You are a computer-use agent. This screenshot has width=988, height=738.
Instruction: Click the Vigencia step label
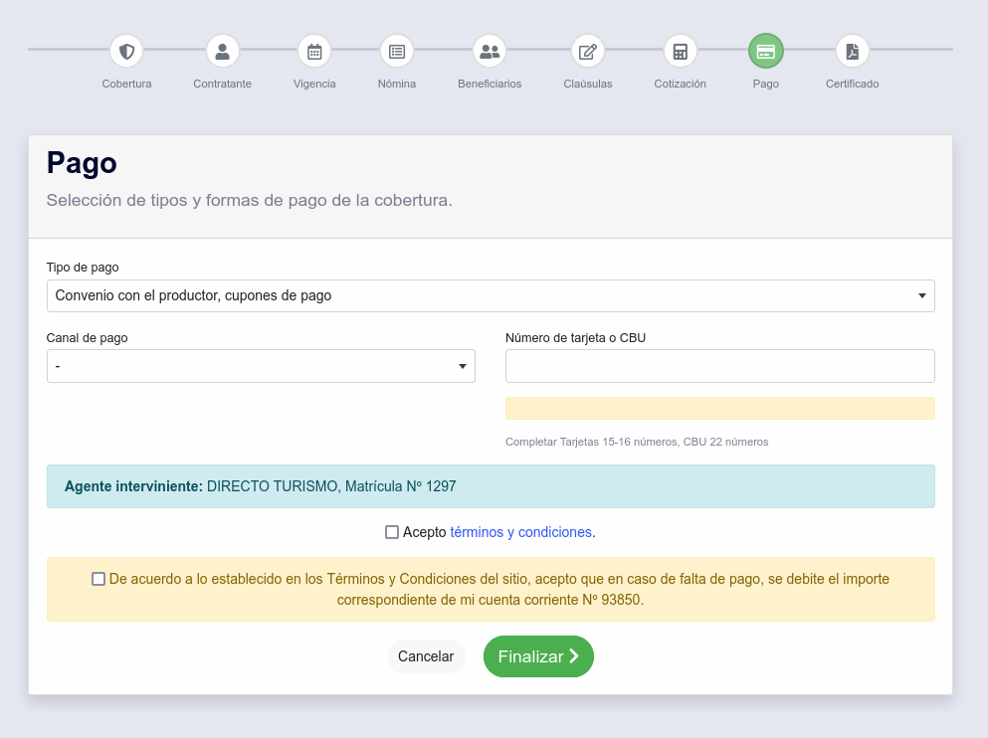point(314,84)
